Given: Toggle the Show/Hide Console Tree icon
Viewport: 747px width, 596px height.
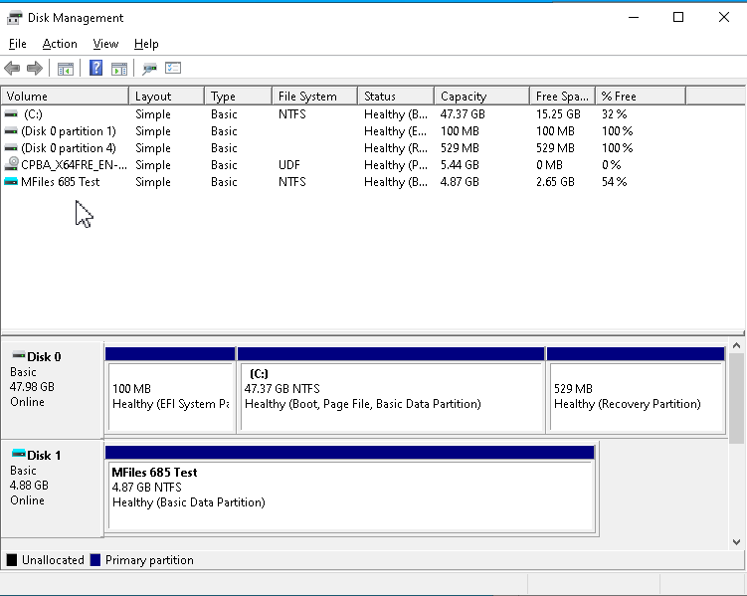Looking at the screenshot, I should pos(66,69).
